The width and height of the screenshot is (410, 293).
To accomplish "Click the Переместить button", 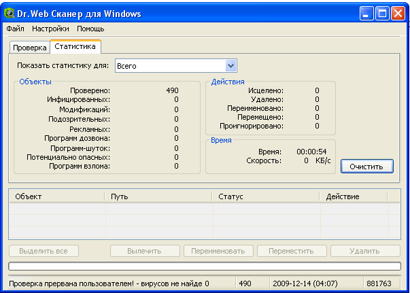I will click(x=292, y=251).
